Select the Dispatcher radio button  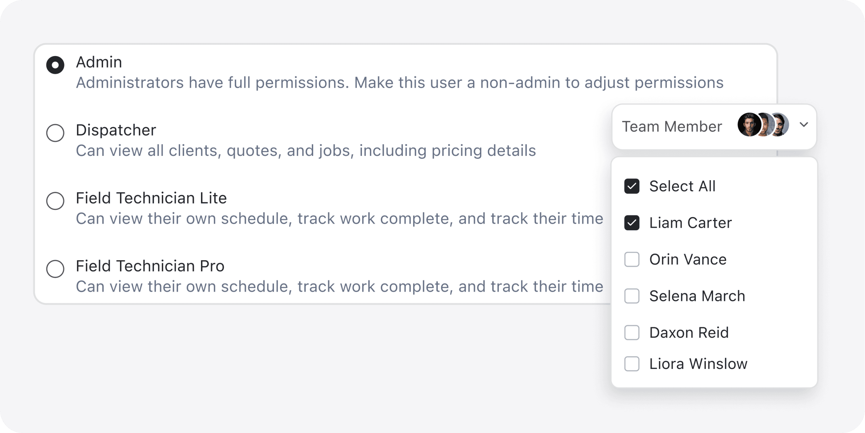coord(55,133)
